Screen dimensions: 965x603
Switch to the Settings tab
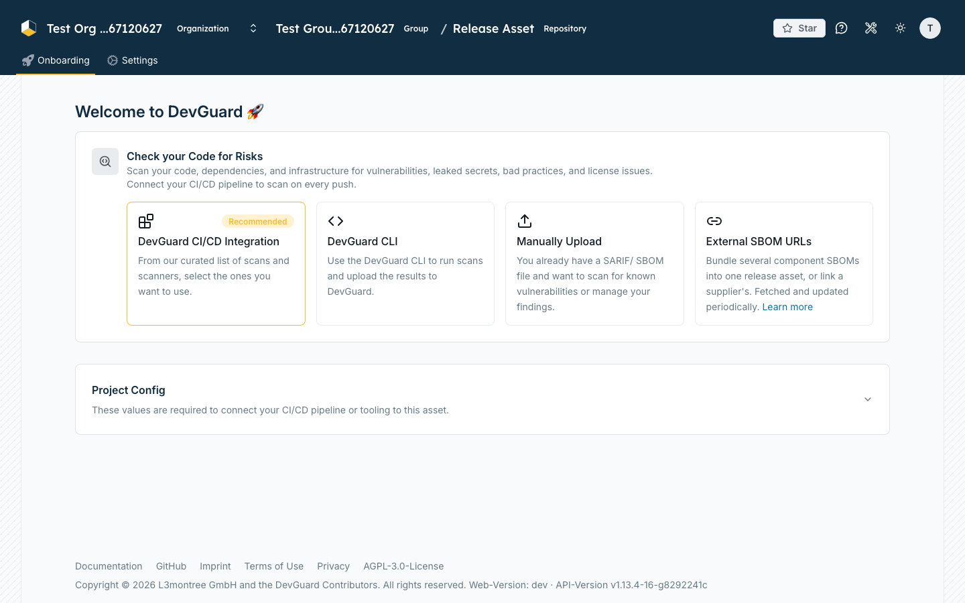click(x=133, y=60)
